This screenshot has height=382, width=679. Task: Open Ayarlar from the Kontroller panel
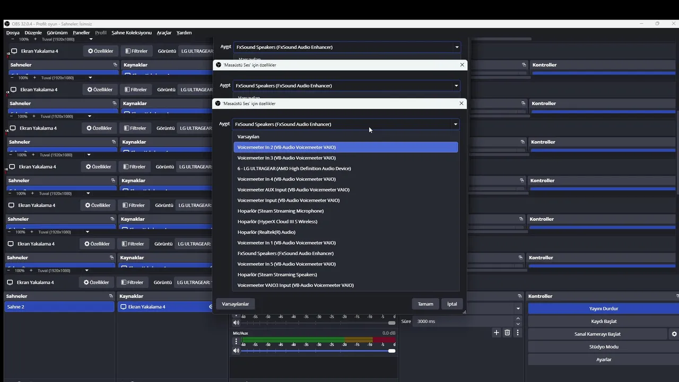pos(604,359)
